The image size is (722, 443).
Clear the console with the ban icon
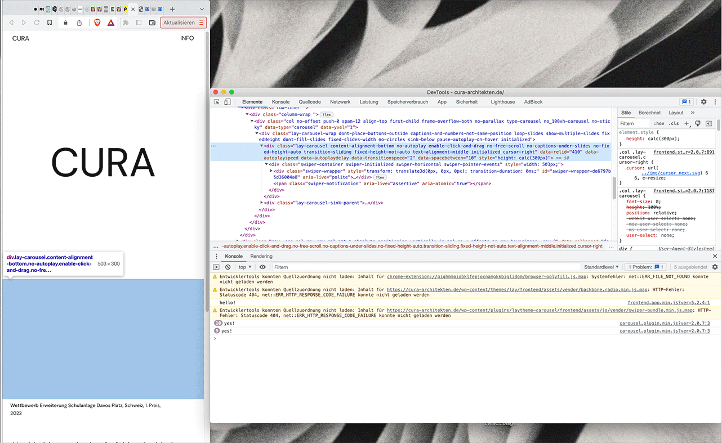coord(228,267)
